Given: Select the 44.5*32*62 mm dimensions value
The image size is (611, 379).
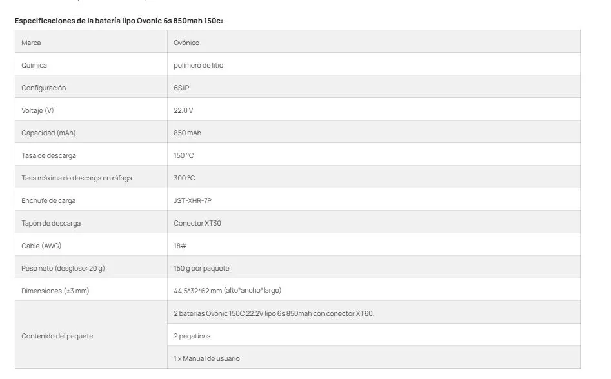Looking at the screenshot, I should pyautogui.click(x=228, y=291).
